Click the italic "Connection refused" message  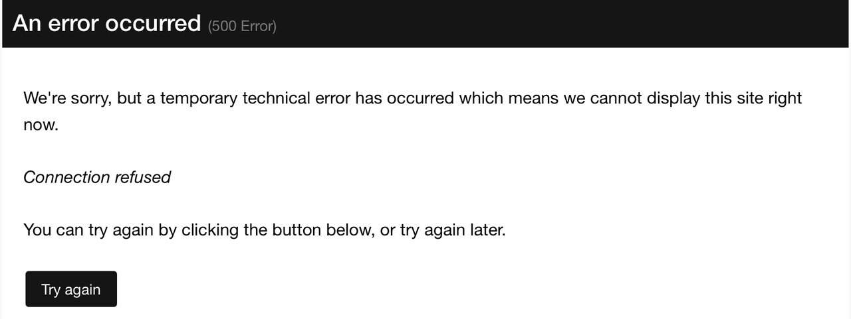click(97, 177)
